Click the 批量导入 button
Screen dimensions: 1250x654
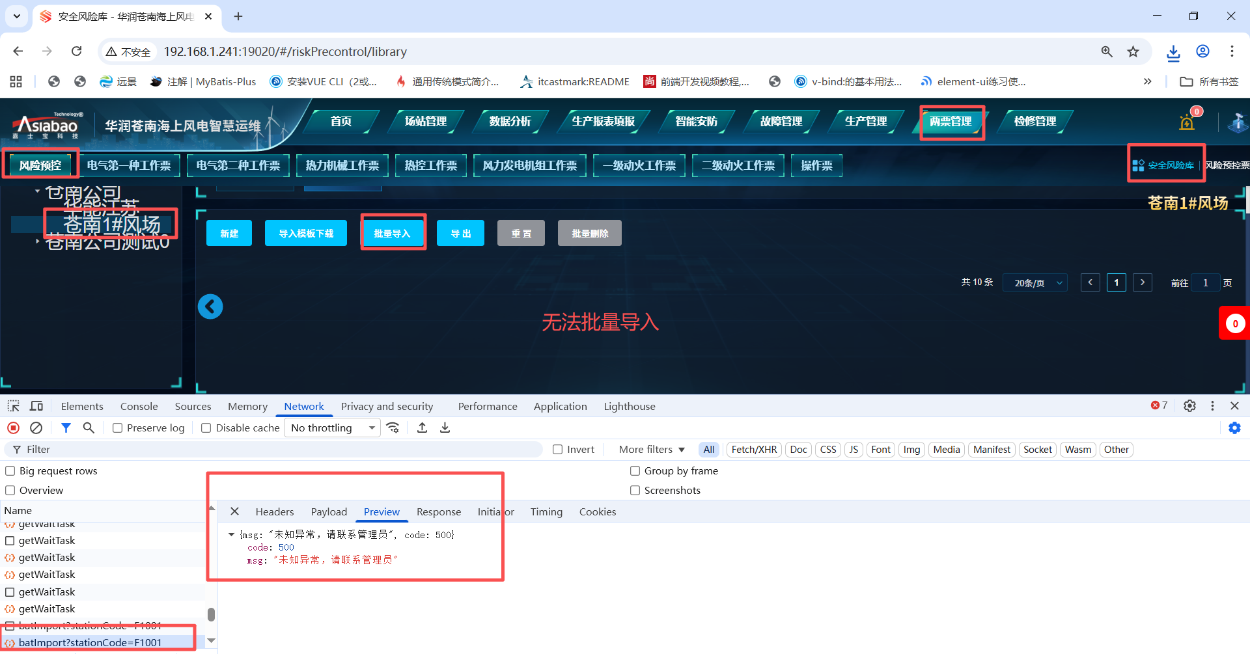click(392, 234)
